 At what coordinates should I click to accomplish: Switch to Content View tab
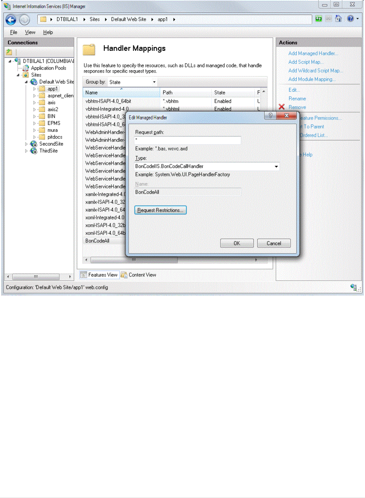point(139,275)
